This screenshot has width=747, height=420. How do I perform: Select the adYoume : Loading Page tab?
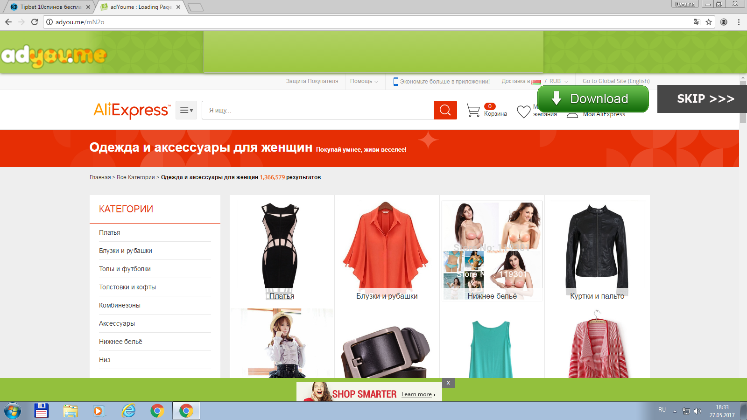140,7
